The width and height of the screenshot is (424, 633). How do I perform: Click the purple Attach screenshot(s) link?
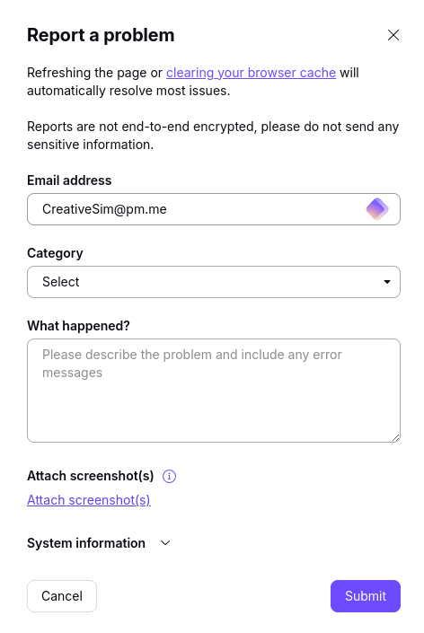pyautogui.click(x=88, y=500)
